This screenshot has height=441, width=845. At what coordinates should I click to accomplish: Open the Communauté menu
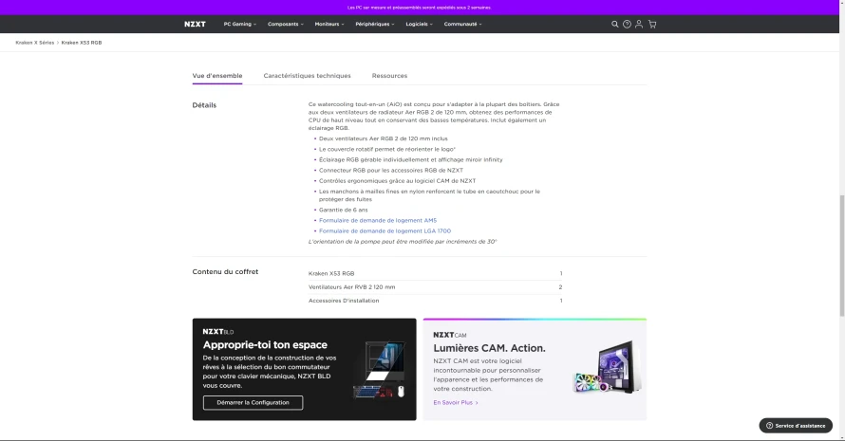point(463,25)
